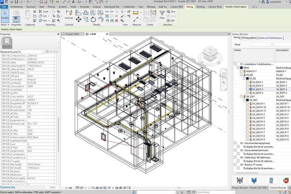Screen dimensions: 291x194
Task: Click the Caneco house circuit button
Action: [x=240, y=180]
